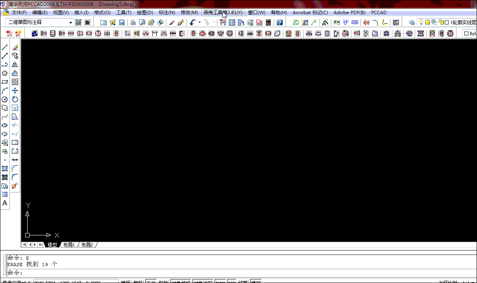Select the Explode tool
This screenshot has width=477, height=283.
tap(15, 186)
